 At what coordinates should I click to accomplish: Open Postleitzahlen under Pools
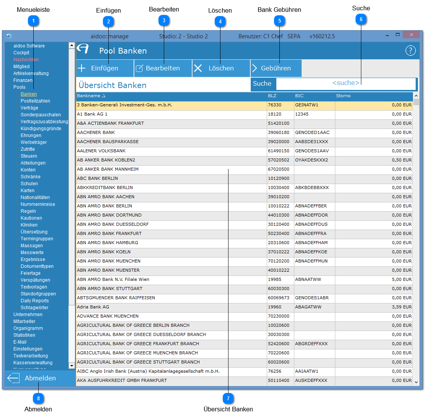[x=35, y=101]
